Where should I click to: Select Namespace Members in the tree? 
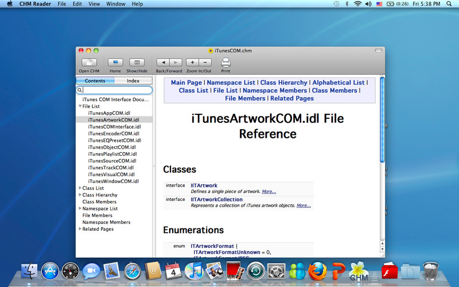(x=106, y=222)
